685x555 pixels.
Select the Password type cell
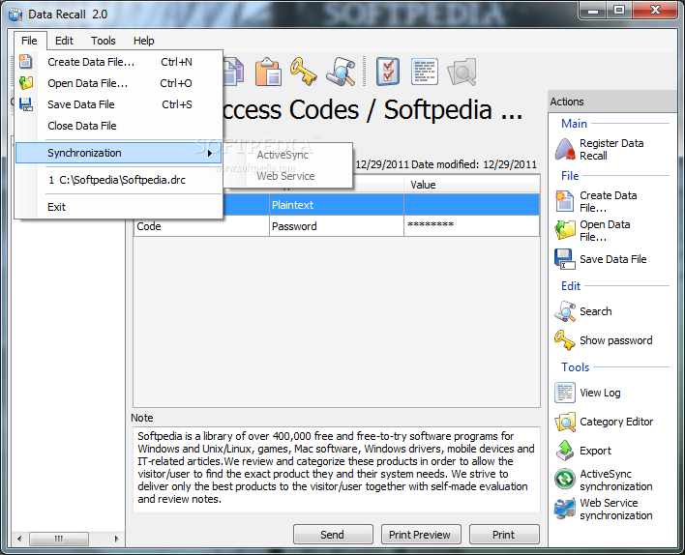pos(337,226)
